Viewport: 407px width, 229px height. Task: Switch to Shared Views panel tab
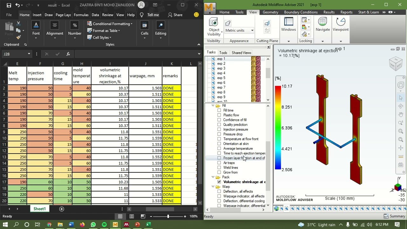pos(241,53)
